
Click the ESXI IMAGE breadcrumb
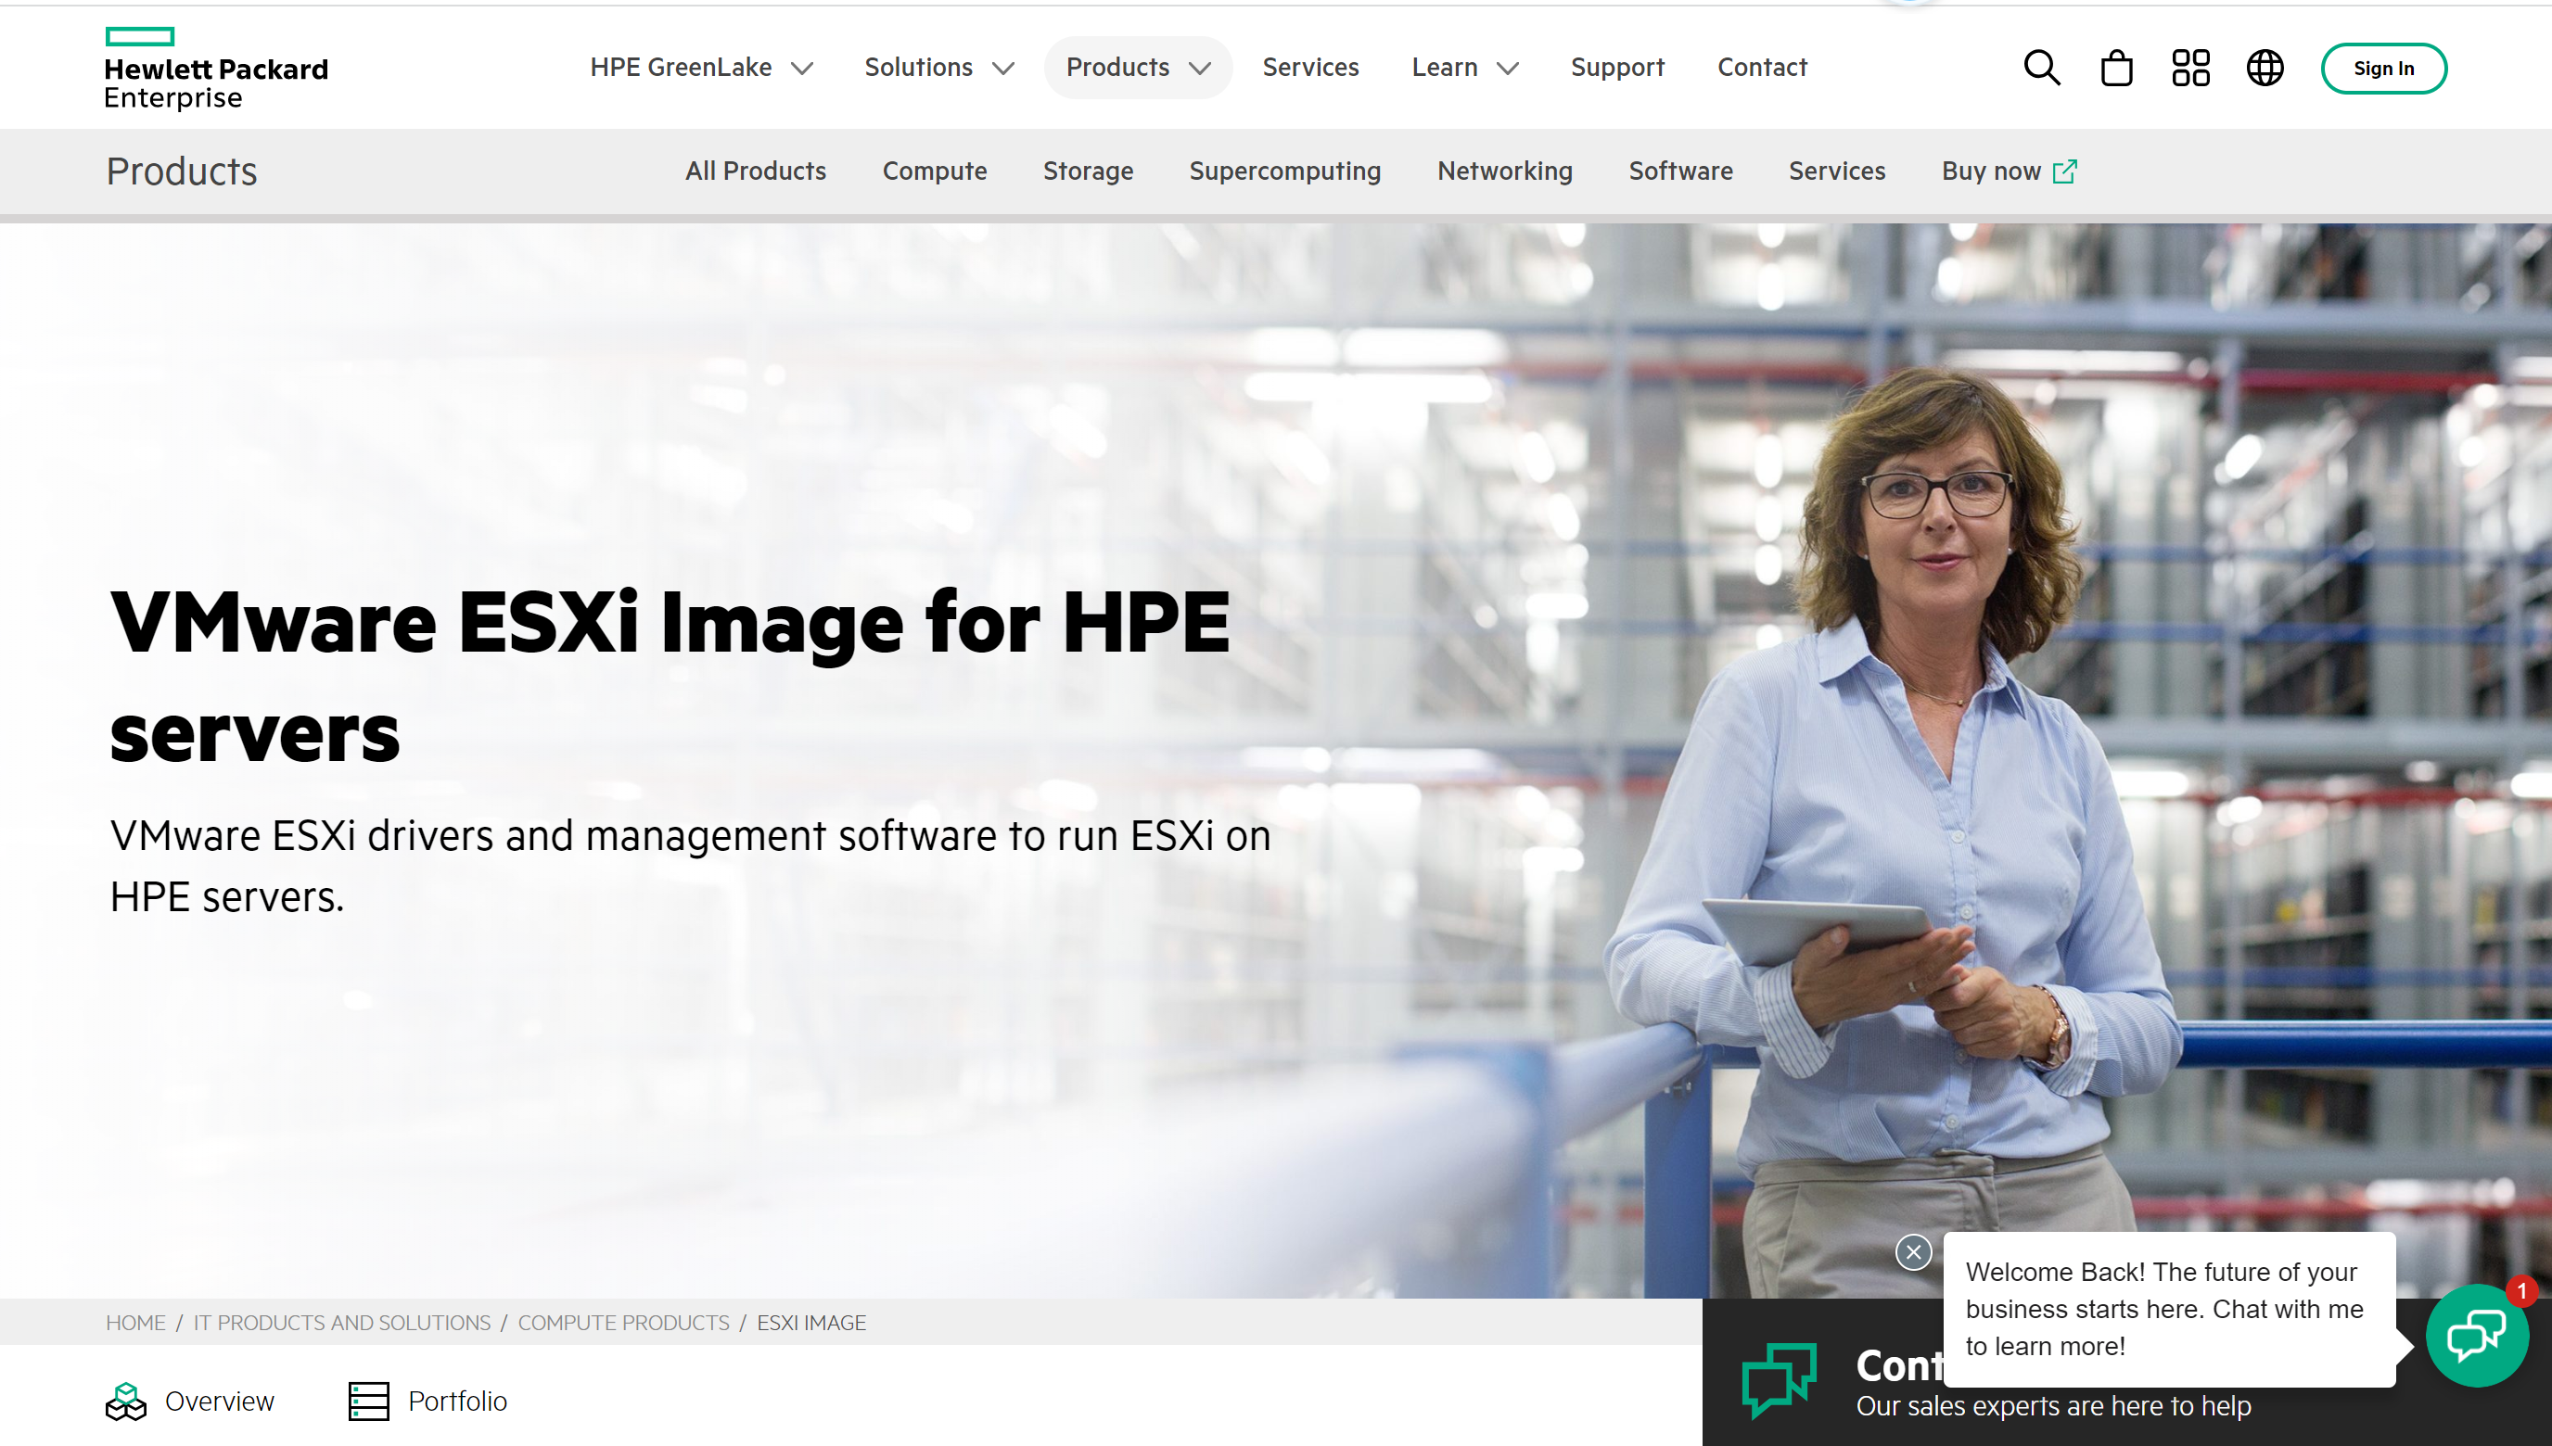coord(811,1322)
